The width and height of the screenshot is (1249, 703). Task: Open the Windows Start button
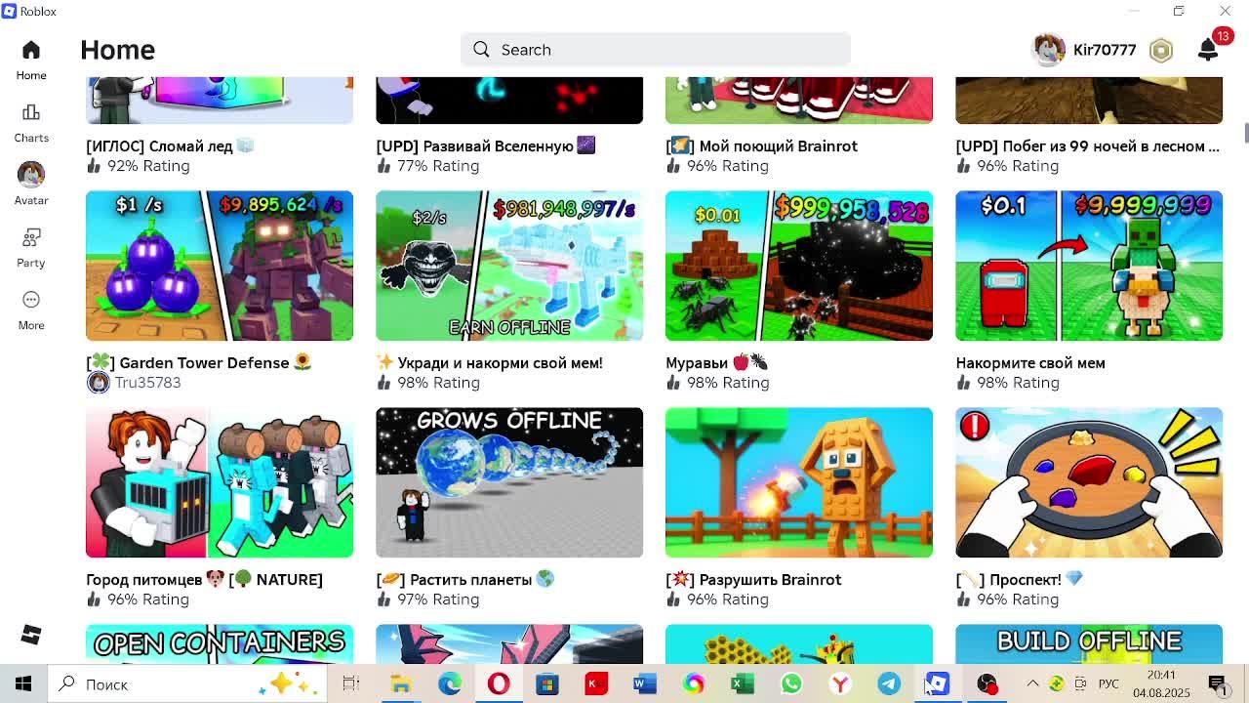click(x=23, y=683)
